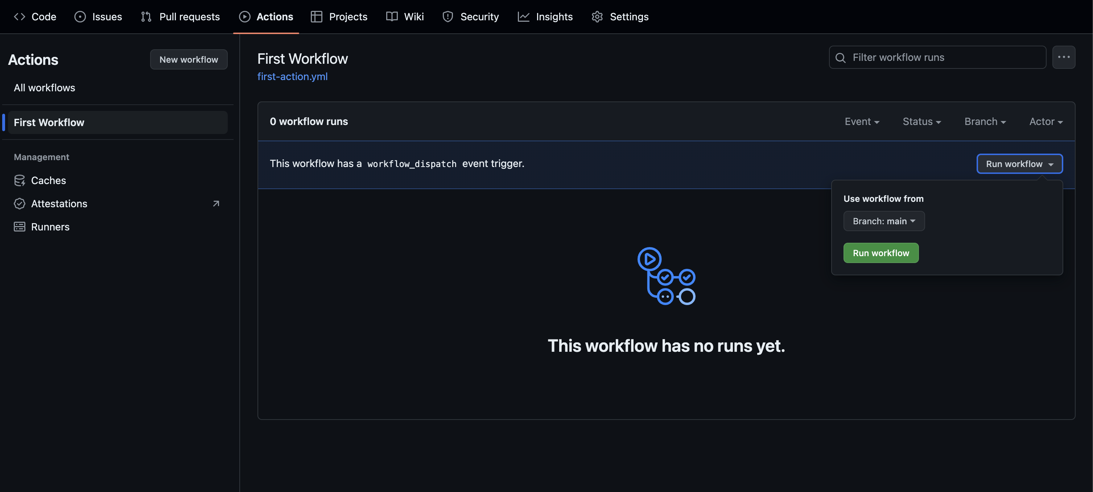The width and height of the screenshot is (1093, 492).
Task: Click New workflow button
Action: (189, 59)
